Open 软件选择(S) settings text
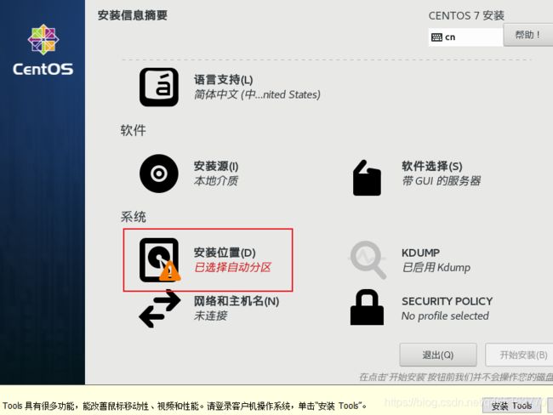 (x=432, y=166)
